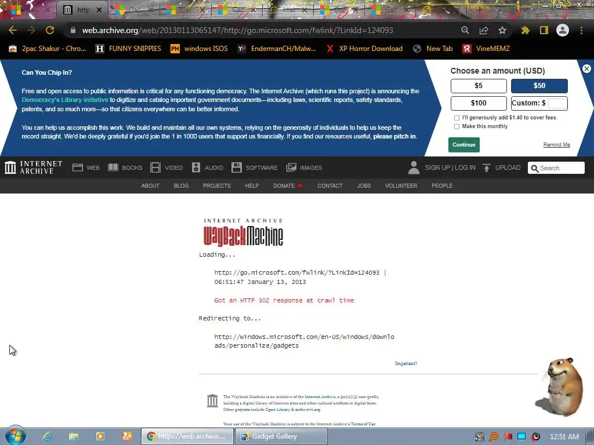Open the JOBS menu item

(x=364, y=186)
